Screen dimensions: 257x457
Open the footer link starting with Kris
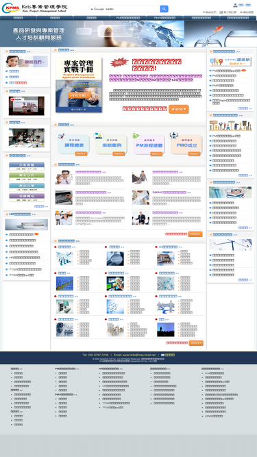pyautogui.click(x=215, y=373)
